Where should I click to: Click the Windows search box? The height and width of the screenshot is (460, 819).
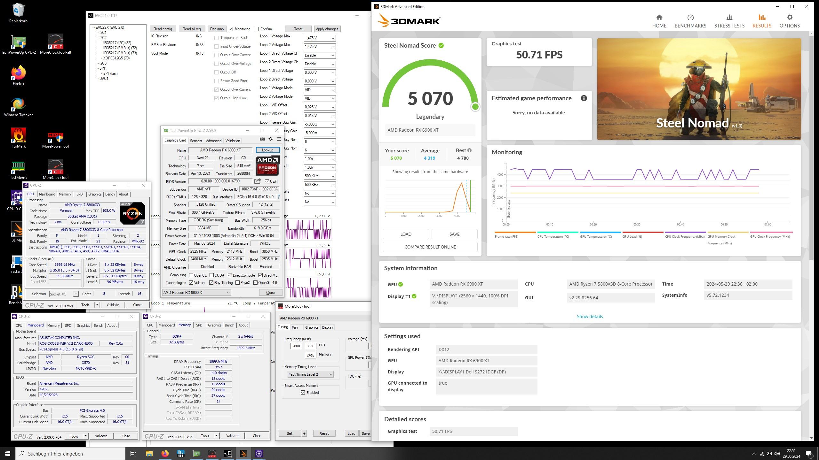[x=70, y=454]
